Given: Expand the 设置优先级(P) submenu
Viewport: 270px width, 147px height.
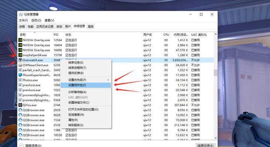Looking at the screenshot, I should [108, 80].
